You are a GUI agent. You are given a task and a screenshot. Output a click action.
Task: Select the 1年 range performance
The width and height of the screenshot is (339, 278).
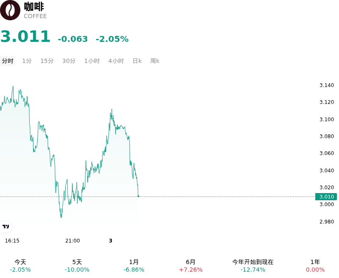[315, 266]
